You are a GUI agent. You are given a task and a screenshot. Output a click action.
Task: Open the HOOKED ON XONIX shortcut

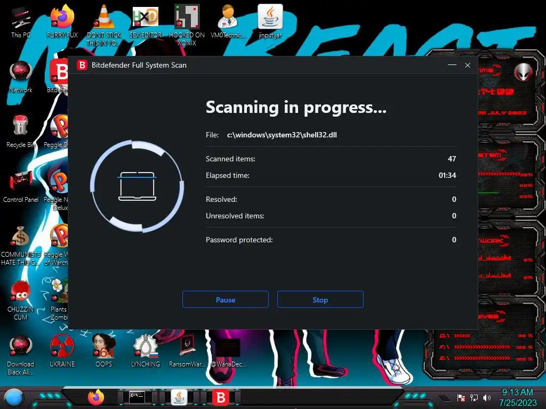coord(187,25)
